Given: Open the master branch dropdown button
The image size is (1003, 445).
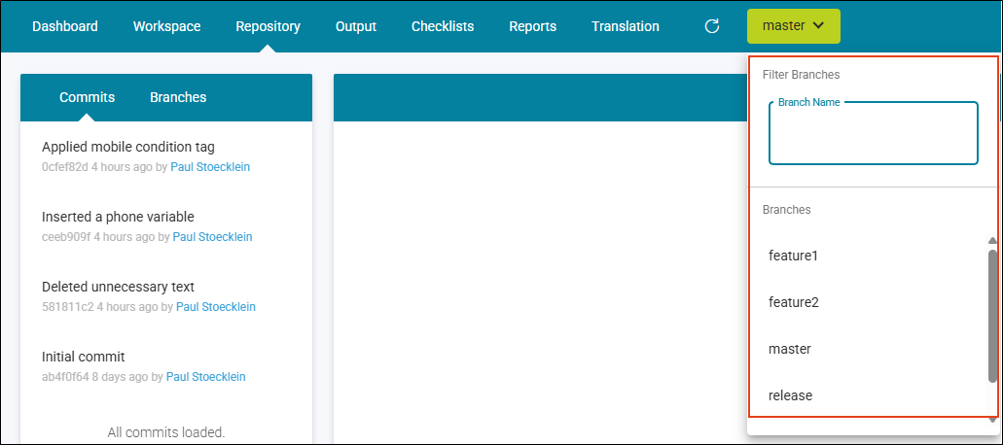Looking at the screenshot, I should pyautogui.click(x=793, y=26).
